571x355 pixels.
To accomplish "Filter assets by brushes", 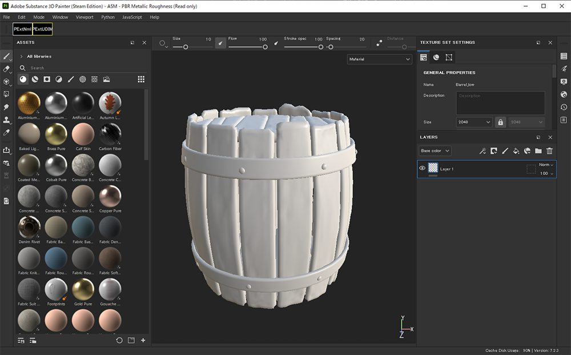I will (71, 79).
